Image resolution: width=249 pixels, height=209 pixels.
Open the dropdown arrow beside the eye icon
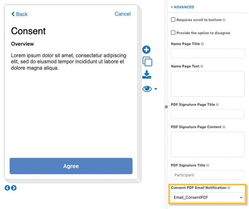156,89
